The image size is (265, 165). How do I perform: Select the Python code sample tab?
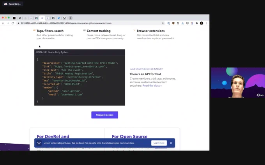coord(65,52)
